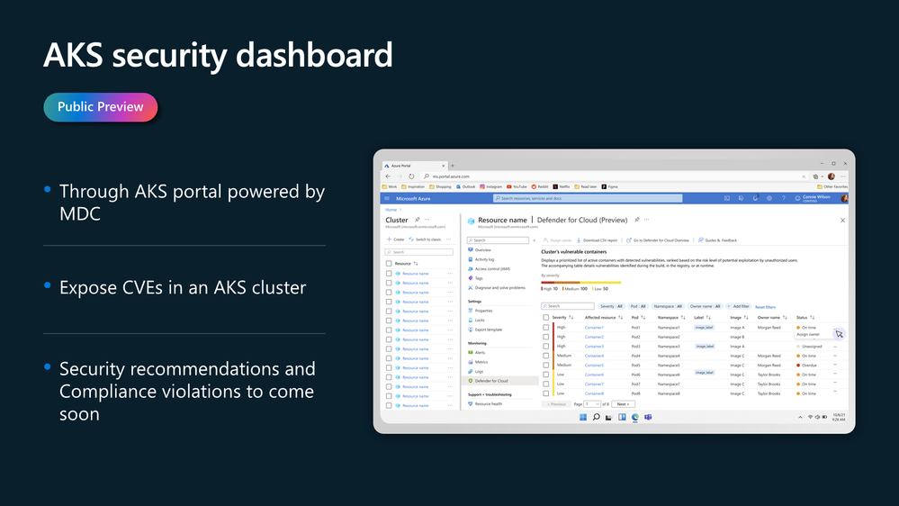Pin the Defender for Cloud blade
Viewport: 899px width, 506px height.
pyautogui.click(x=637, y=220)
